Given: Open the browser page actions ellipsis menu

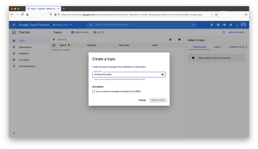Looking at the screenshot, I should pos(212,14).
